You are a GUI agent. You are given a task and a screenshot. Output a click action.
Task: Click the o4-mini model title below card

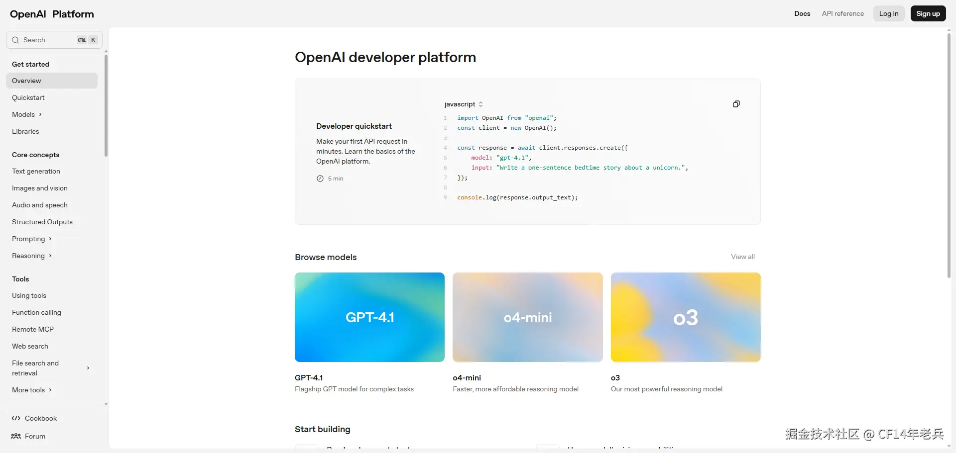pos(467,378)
